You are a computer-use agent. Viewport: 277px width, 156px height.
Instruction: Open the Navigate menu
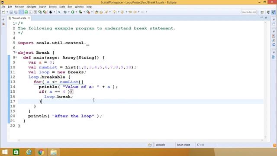[32, 7]
